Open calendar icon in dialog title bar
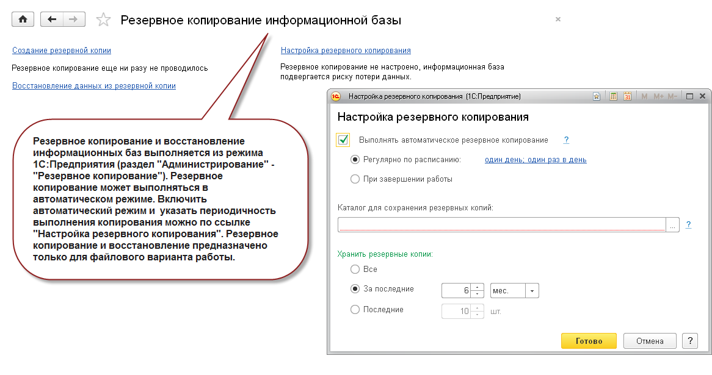The image size is (712, 375). click(627, 96)
